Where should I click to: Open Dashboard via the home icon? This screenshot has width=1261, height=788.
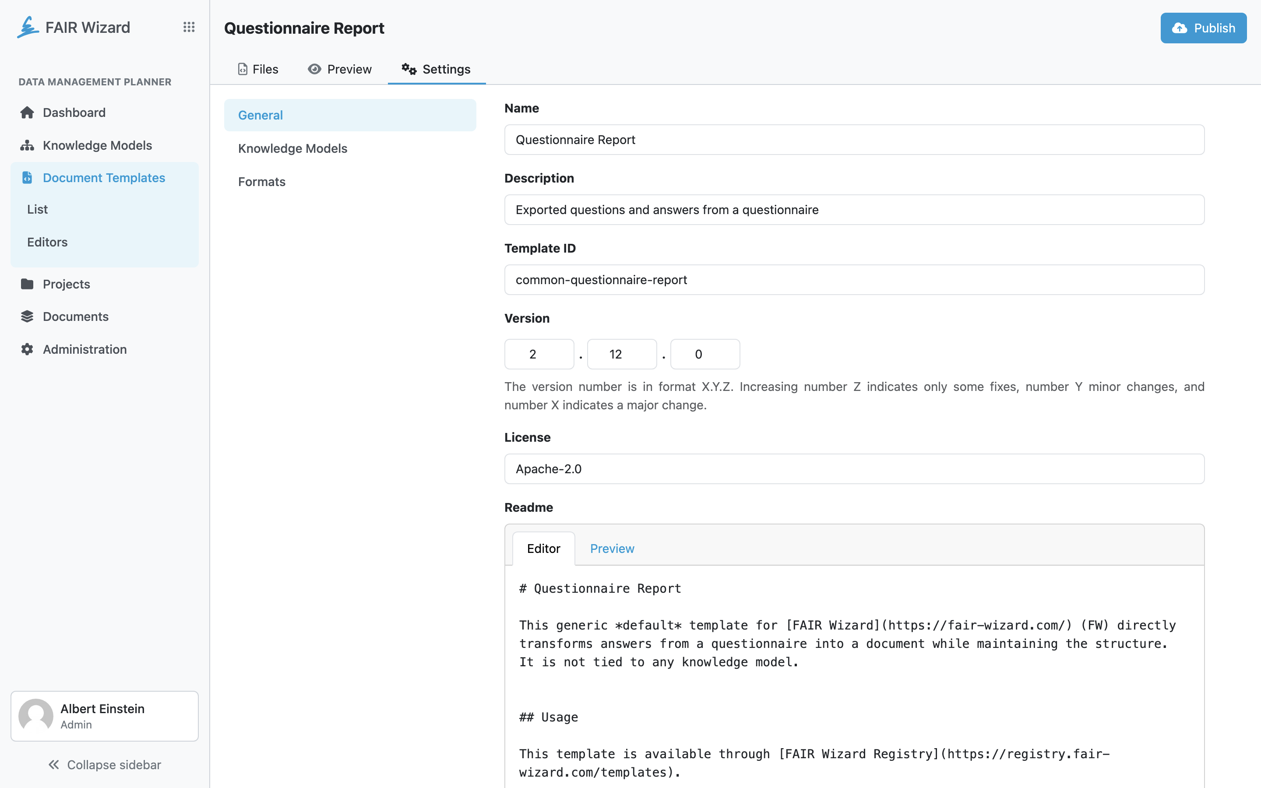[27, 113]
